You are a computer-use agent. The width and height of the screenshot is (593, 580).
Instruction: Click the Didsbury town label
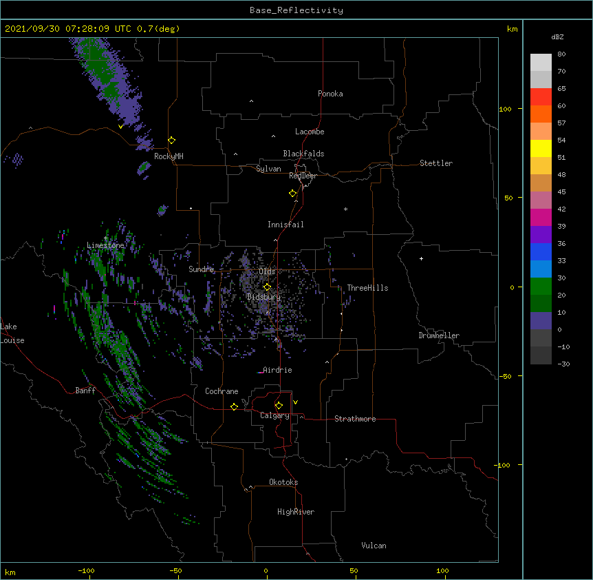pos(263,297)
